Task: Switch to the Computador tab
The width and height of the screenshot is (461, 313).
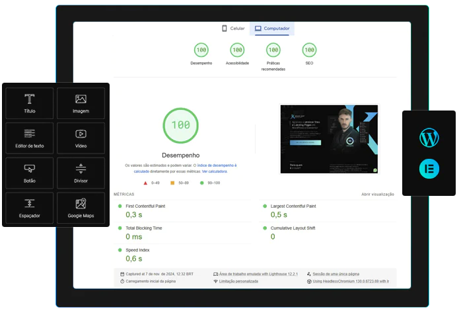Action: (x=272, y=28)
